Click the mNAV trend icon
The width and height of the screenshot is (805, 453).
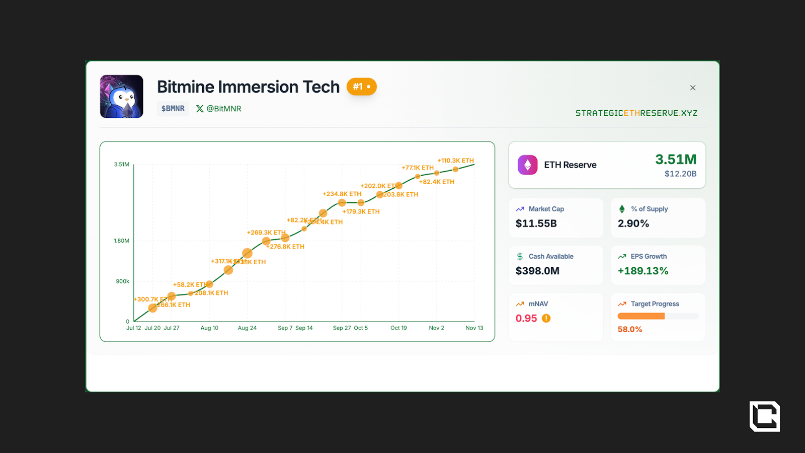coord(520,304)
